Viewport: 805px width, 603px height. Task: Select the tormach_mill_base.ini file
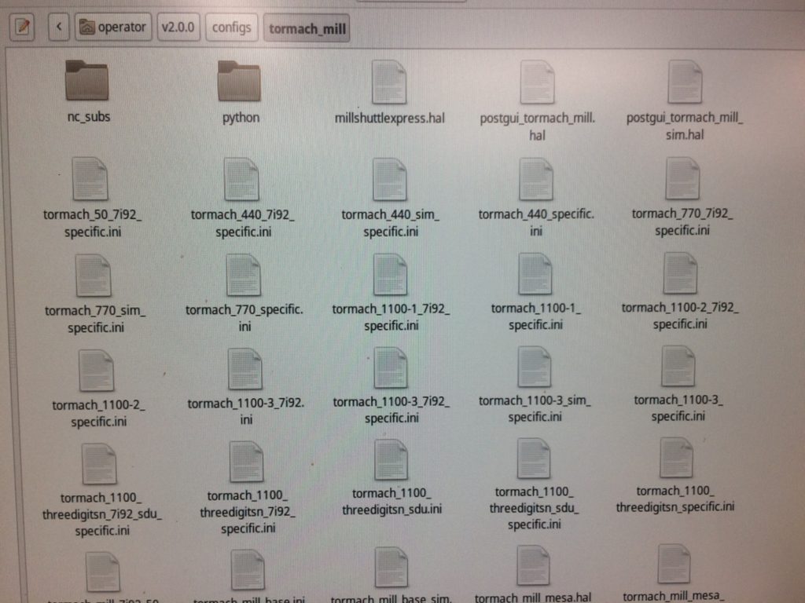248,576
